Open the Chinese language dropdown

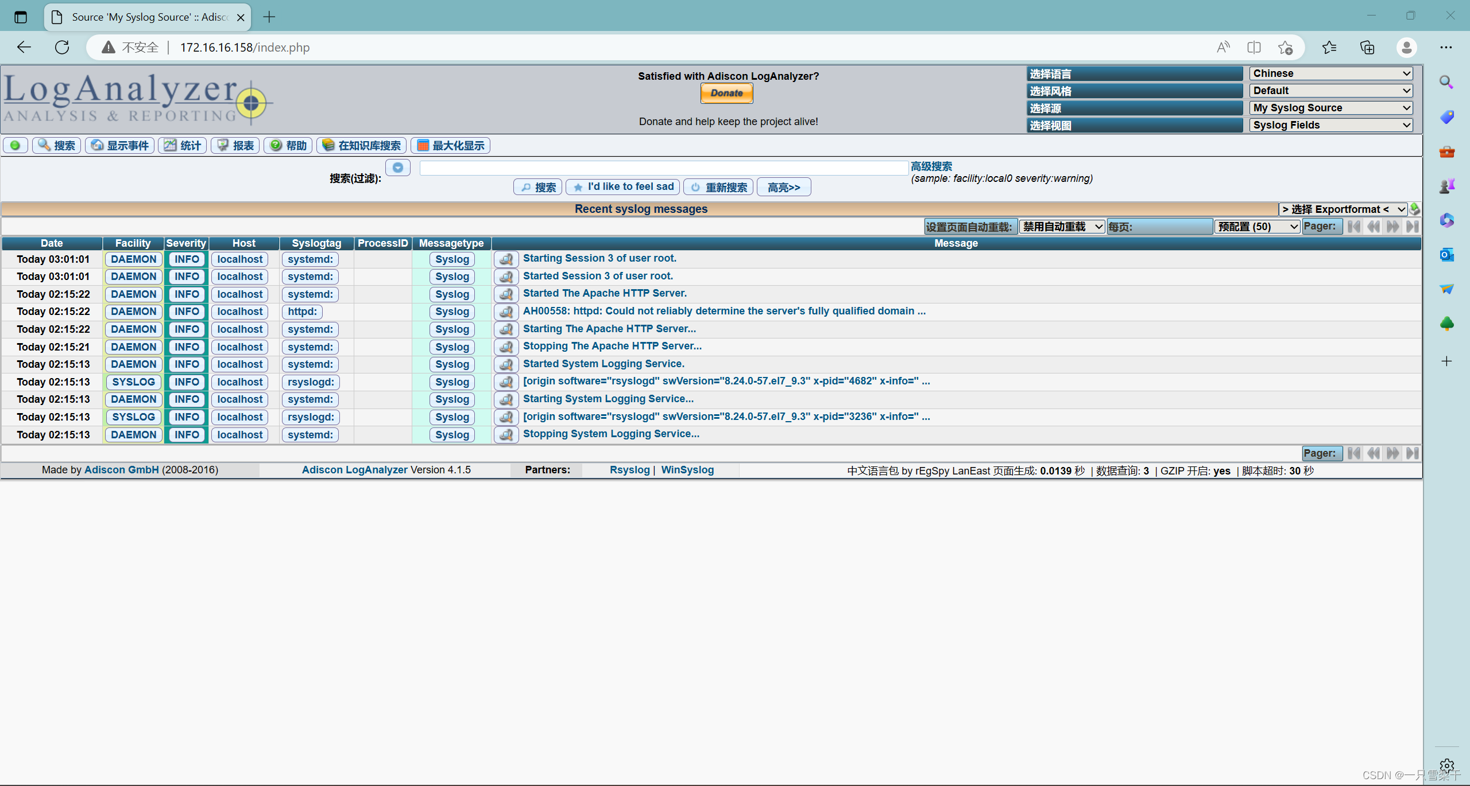pos(1331,73)
